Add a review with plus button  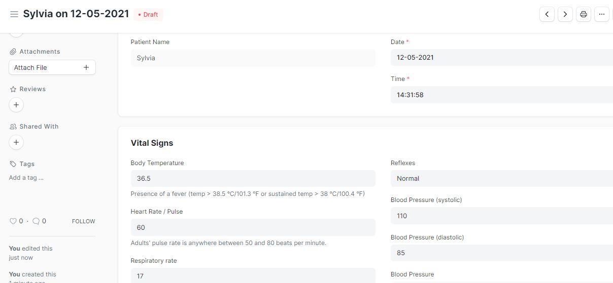(x=16, y=105)
